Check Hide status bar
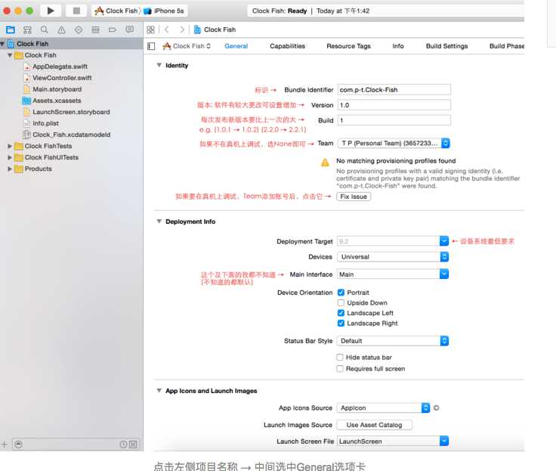Image resolution: width=556 pixels, height=471 pixels. [x=340, y=357]
